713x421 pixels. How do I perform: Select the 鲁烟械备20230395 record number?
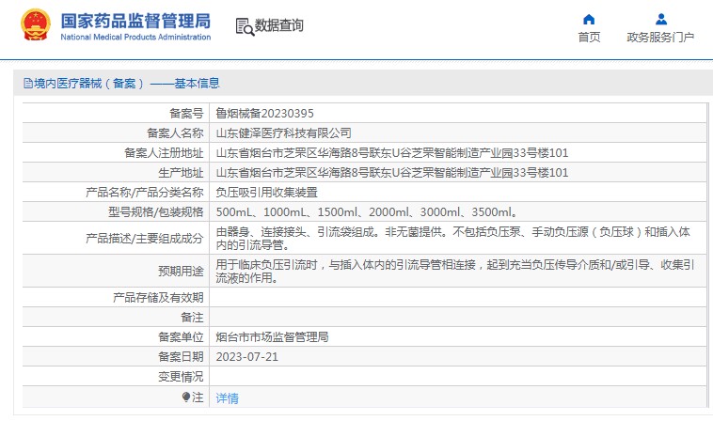click(x=264, y=113)
